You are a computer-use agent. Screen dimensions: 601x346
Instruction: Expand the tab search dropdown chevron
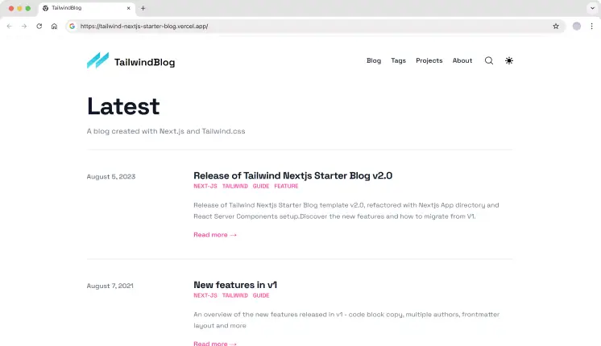point(592,8)
